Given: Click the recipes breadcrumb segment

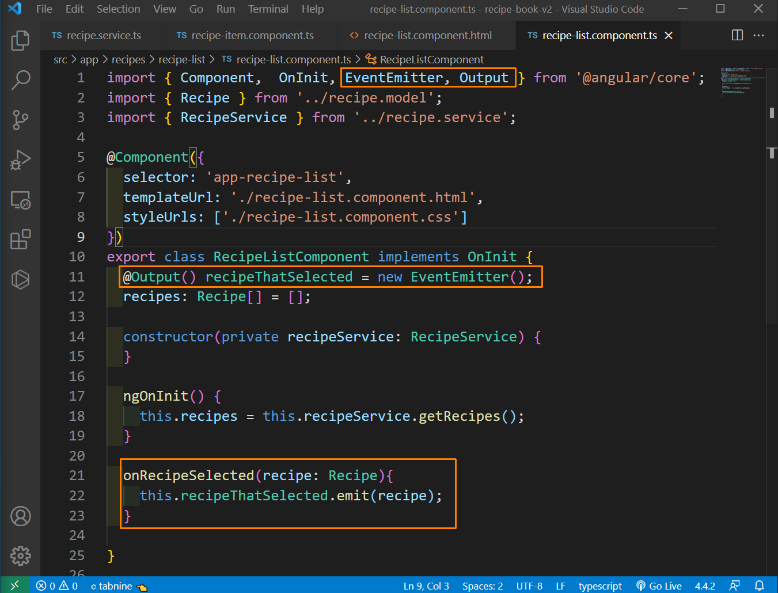Looking at the screenshot, I should 128,60.
